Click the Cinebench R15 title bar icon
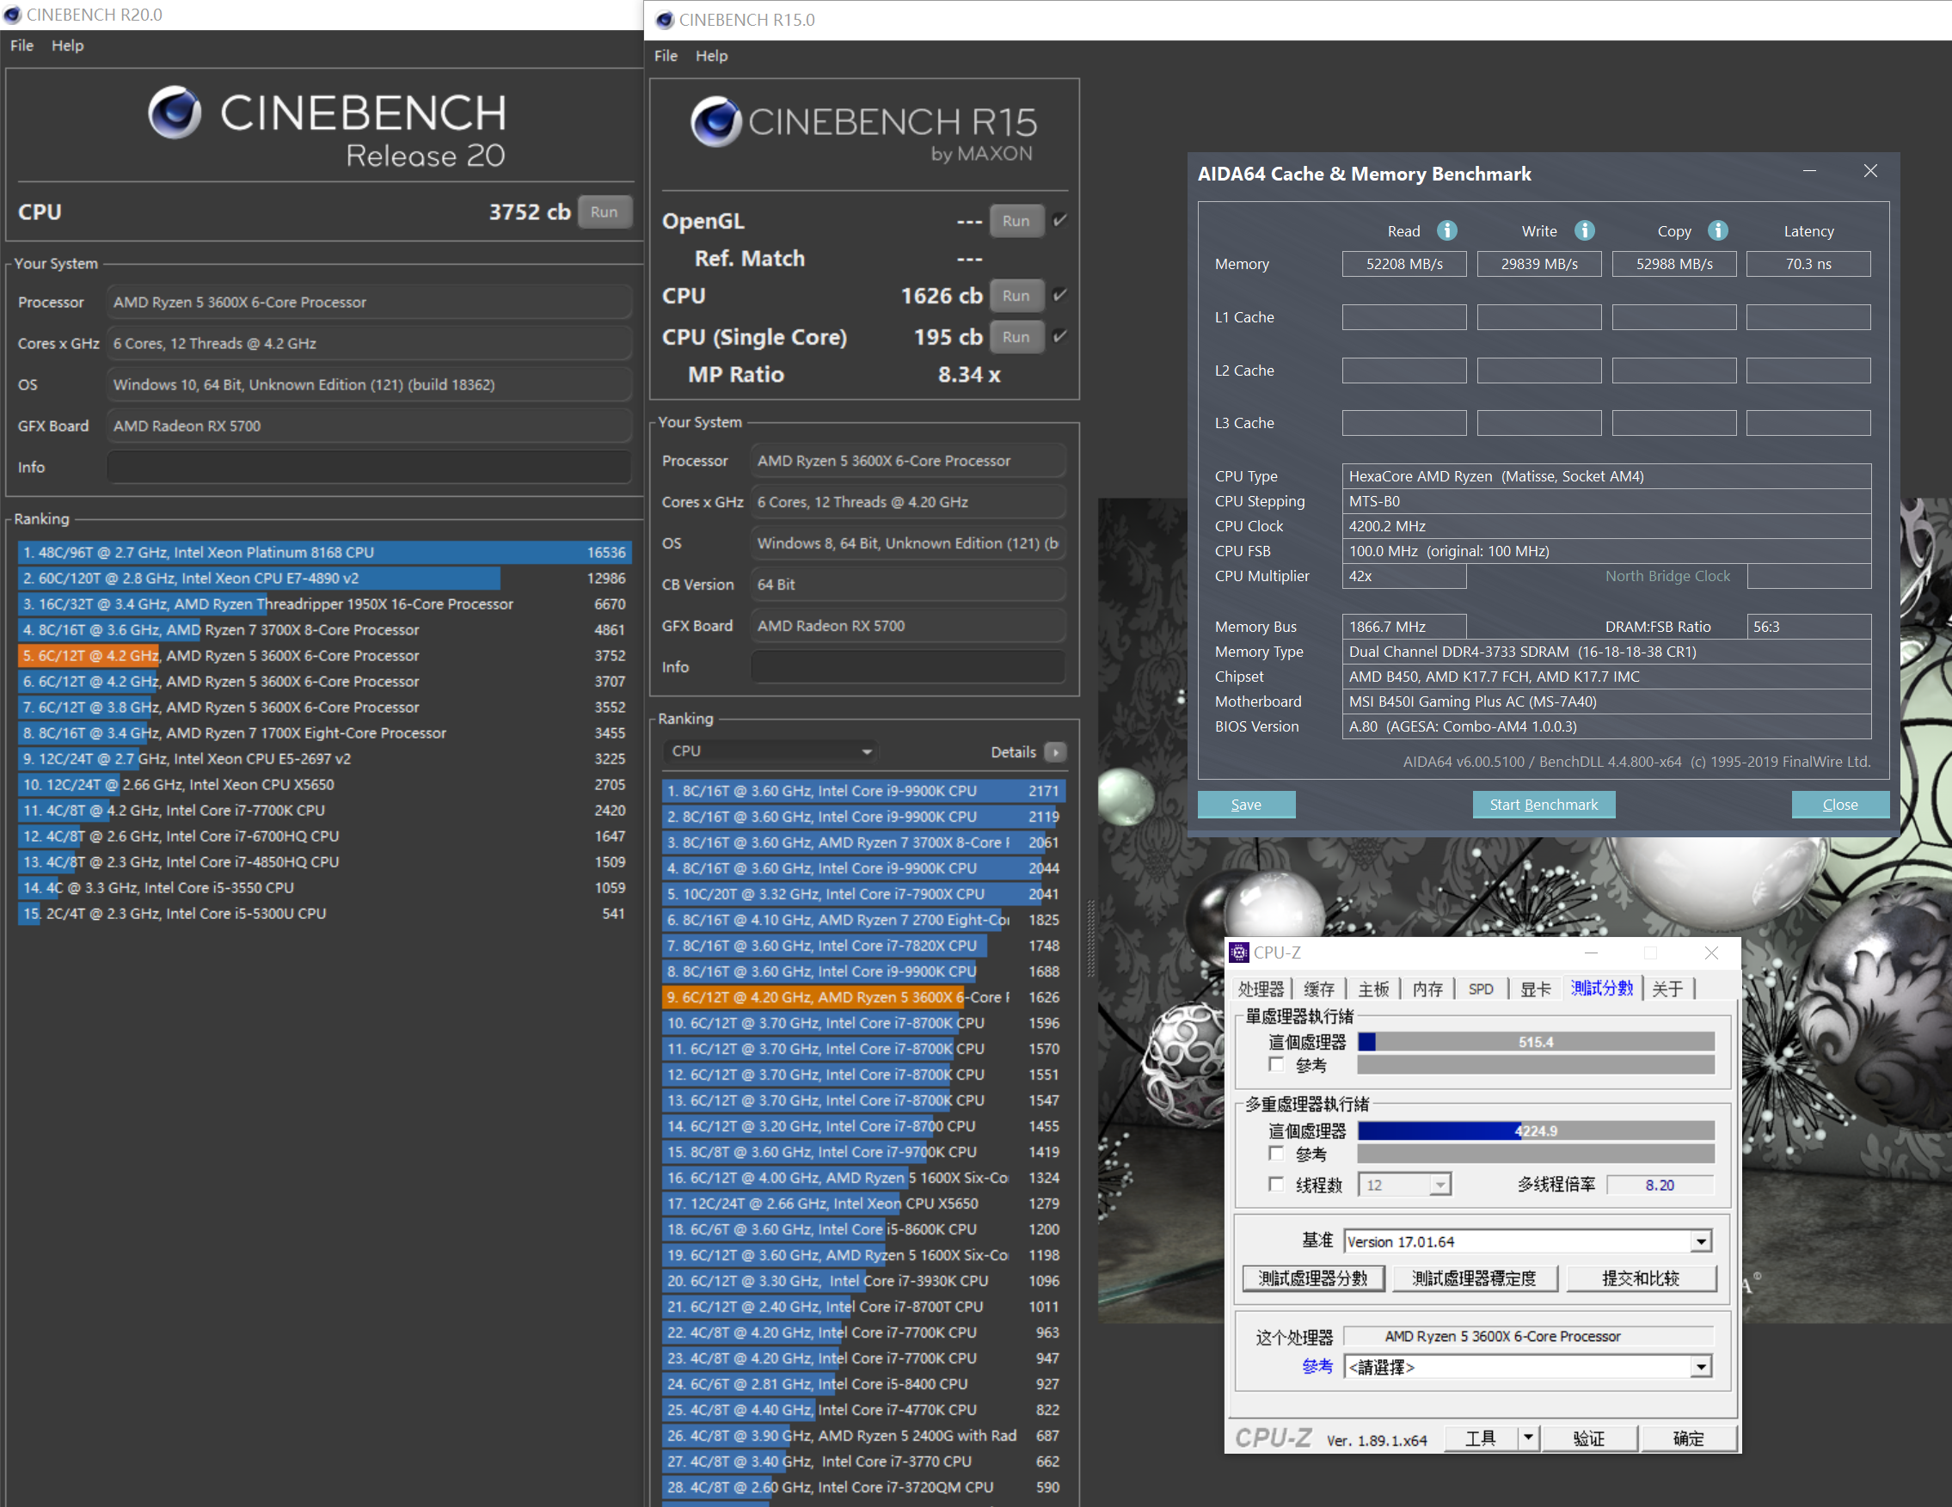 click(x=664, y=20)
